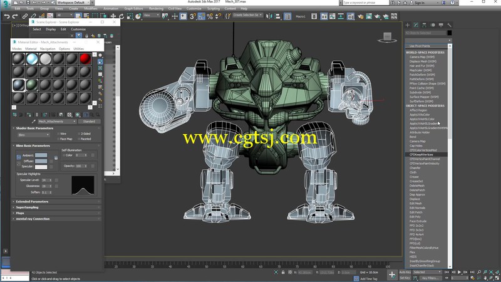
Task: Activate the Select and Uniform Scale tool
Action: 130,16
